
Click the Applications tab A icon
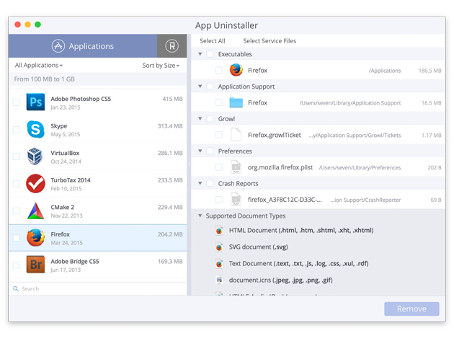pos(58,45)
